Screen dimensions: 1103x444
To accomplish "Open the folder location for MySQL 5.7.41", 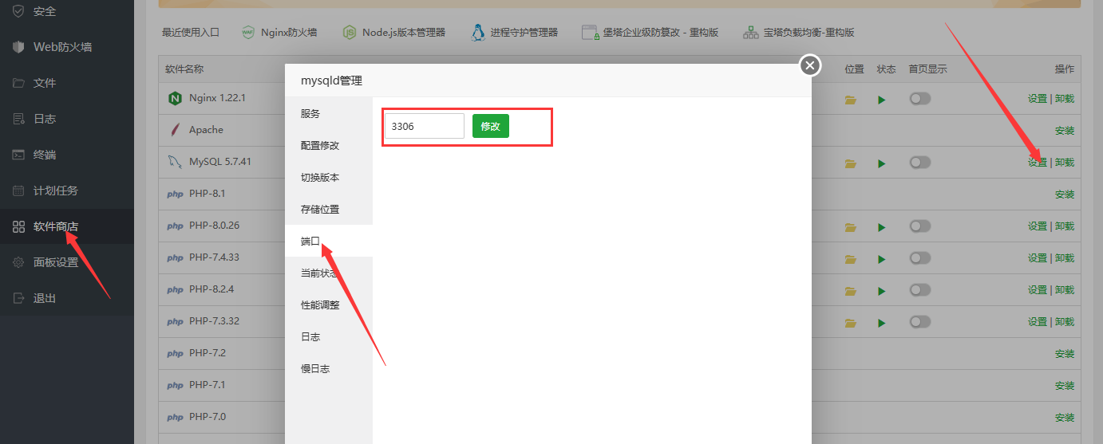I will [851, 163].
